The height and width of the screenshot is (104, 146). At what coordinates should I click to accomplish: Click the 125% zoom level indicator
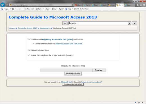[x=138, y=103]
